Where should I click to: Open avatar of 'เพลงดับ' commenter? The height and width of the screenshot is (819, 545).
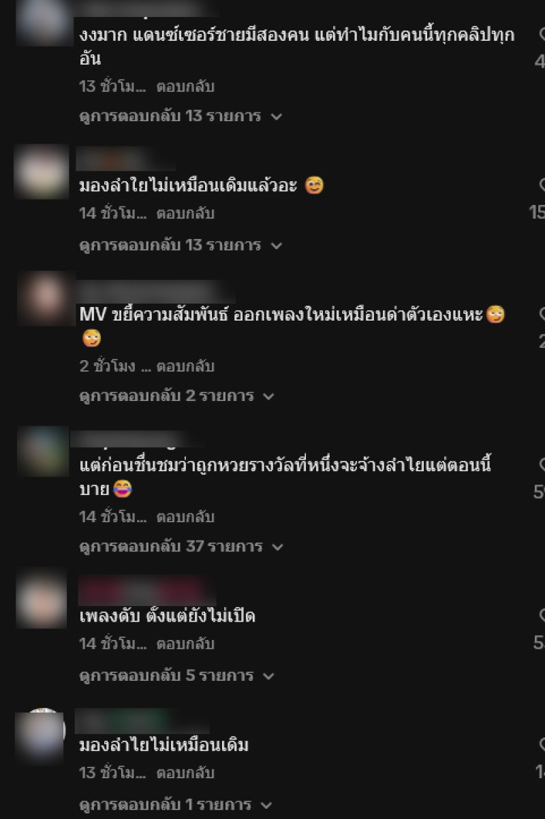[41, 600]
